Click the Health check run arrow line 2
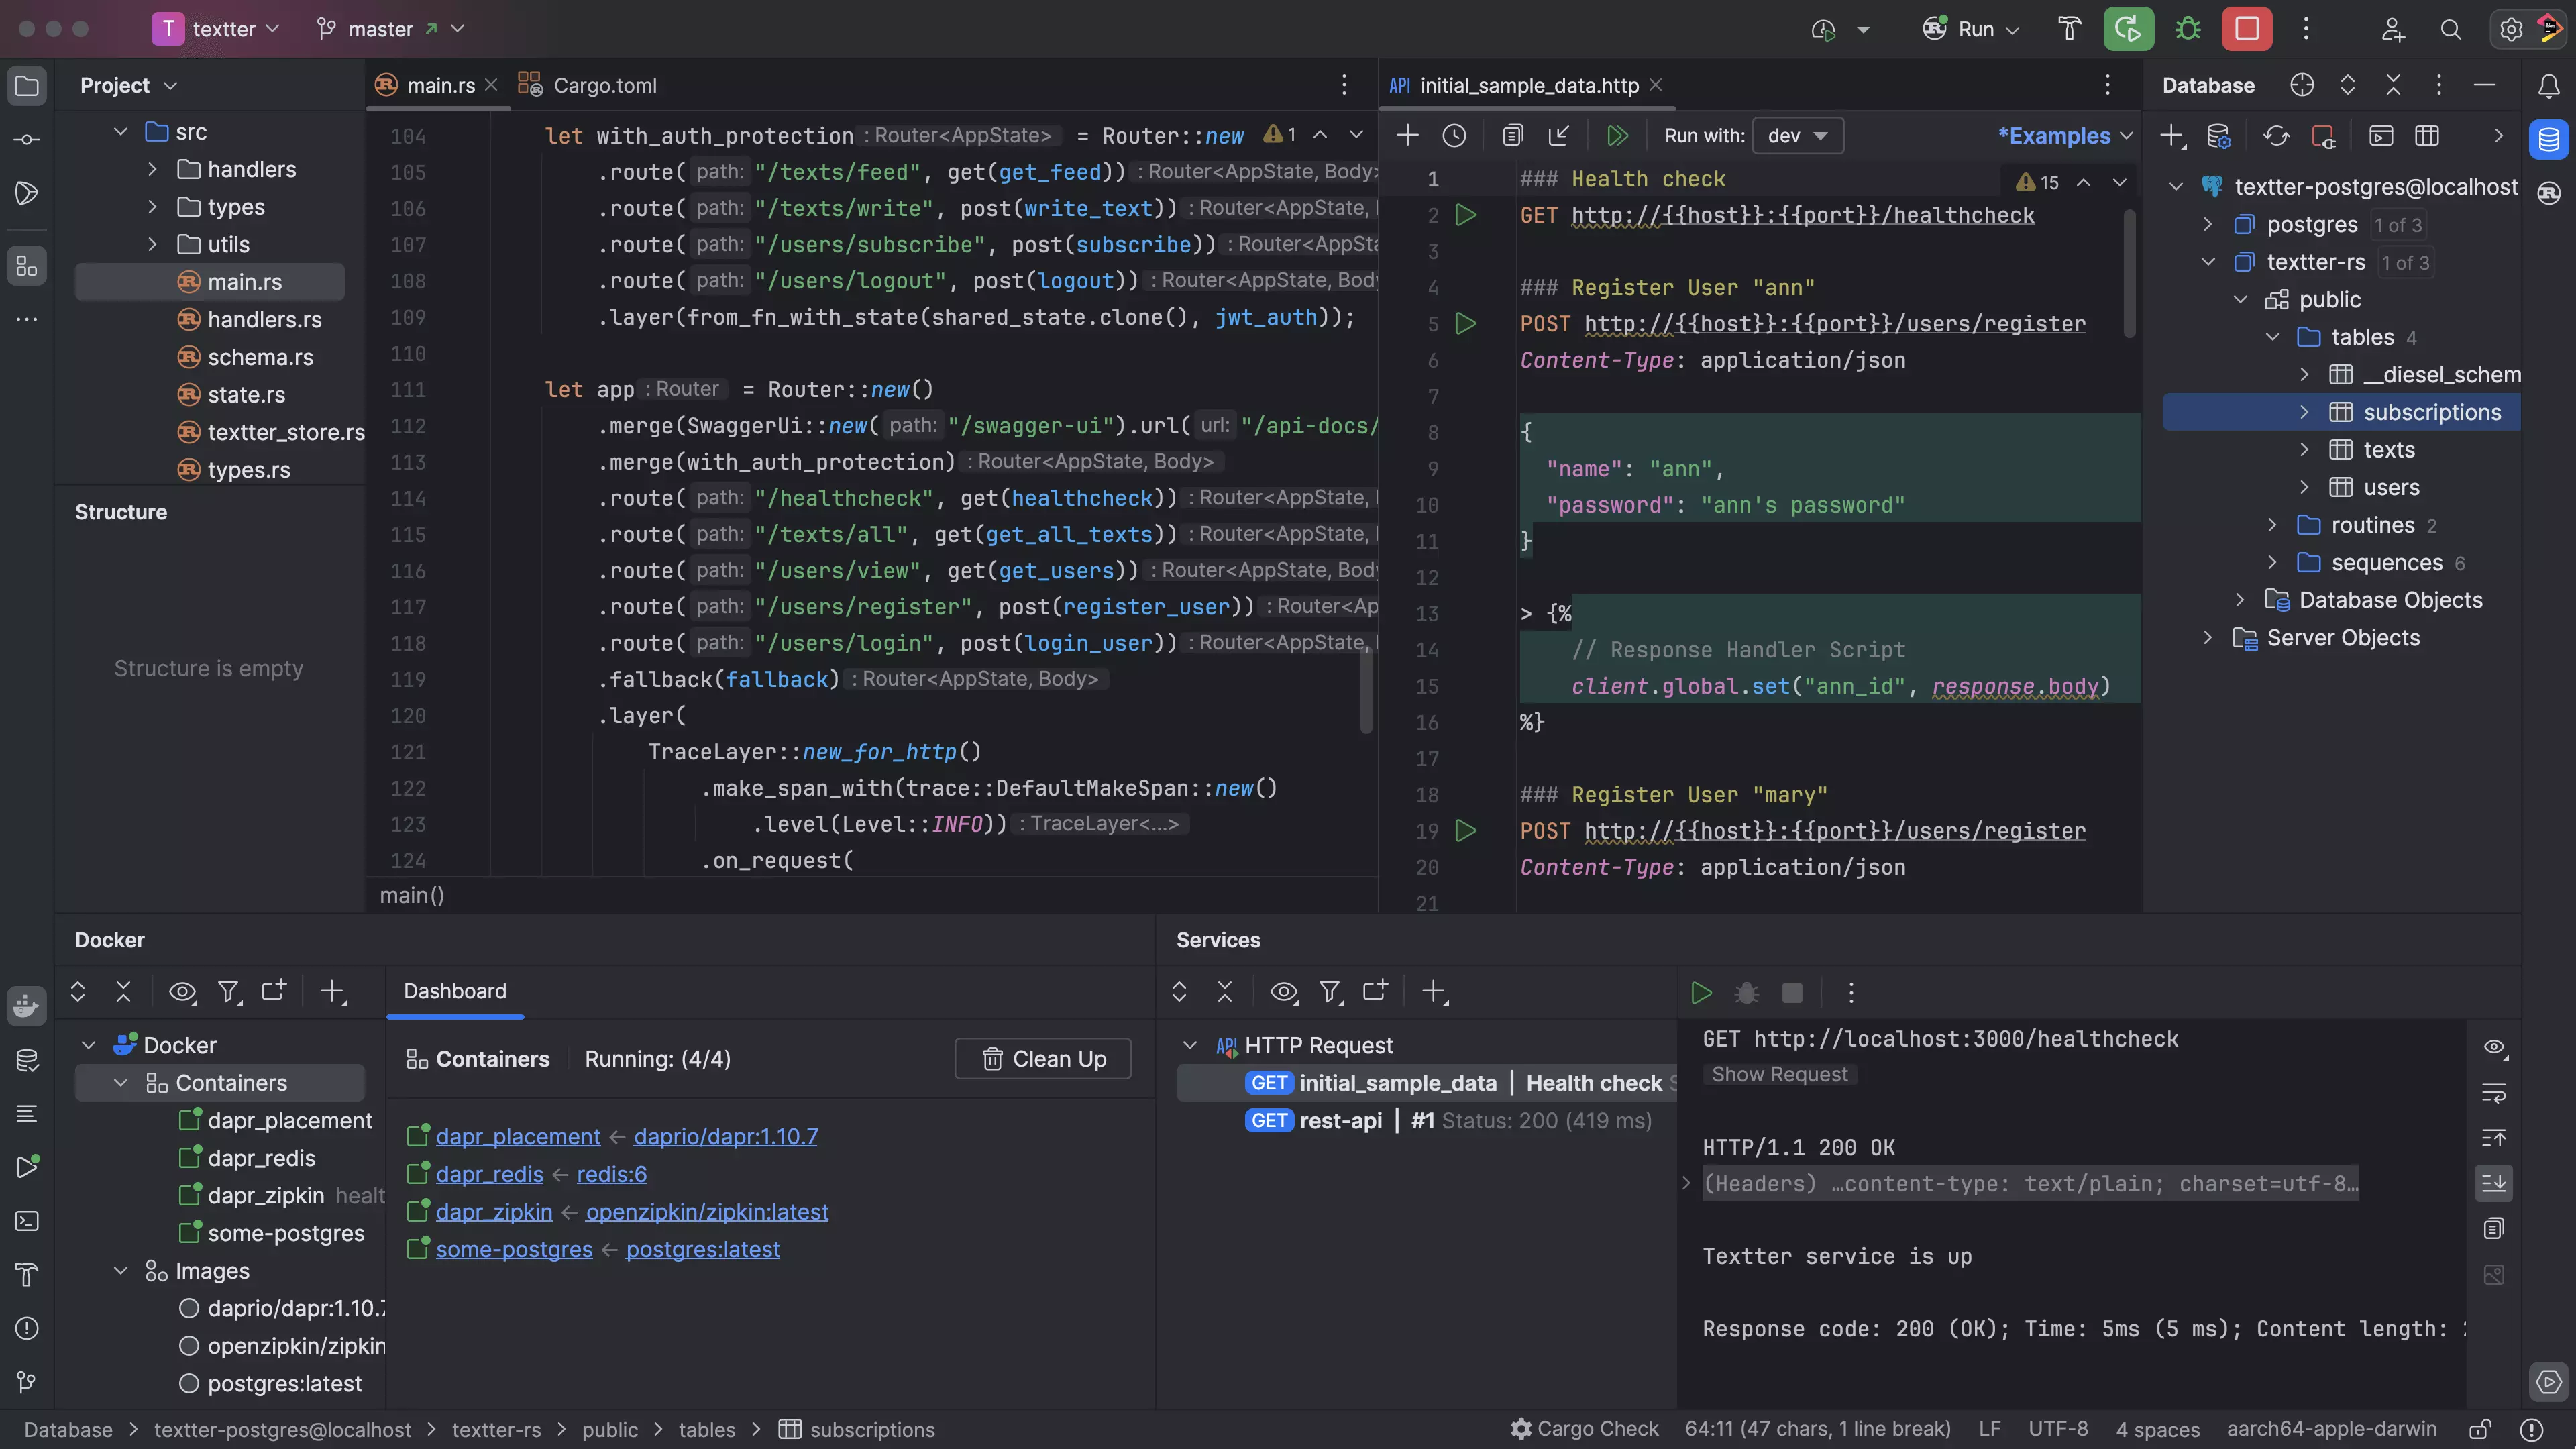 [1465, 216]
